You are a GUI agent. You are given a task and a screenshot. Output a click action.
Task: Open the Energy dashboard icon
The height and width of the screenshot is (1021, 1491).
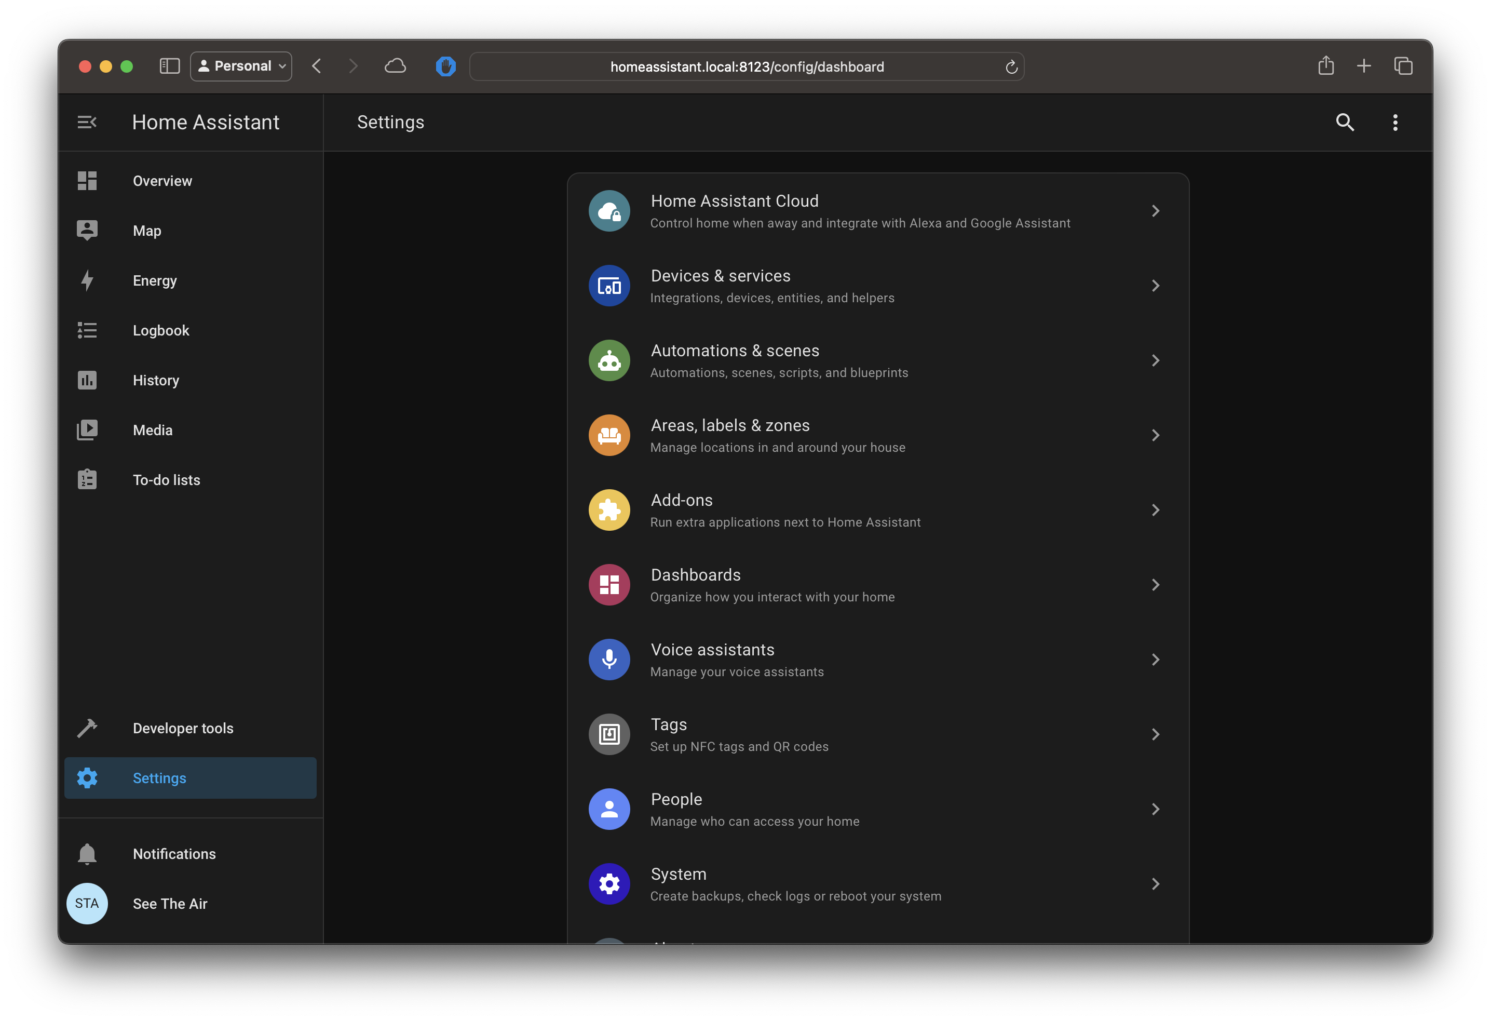[87, 280]
